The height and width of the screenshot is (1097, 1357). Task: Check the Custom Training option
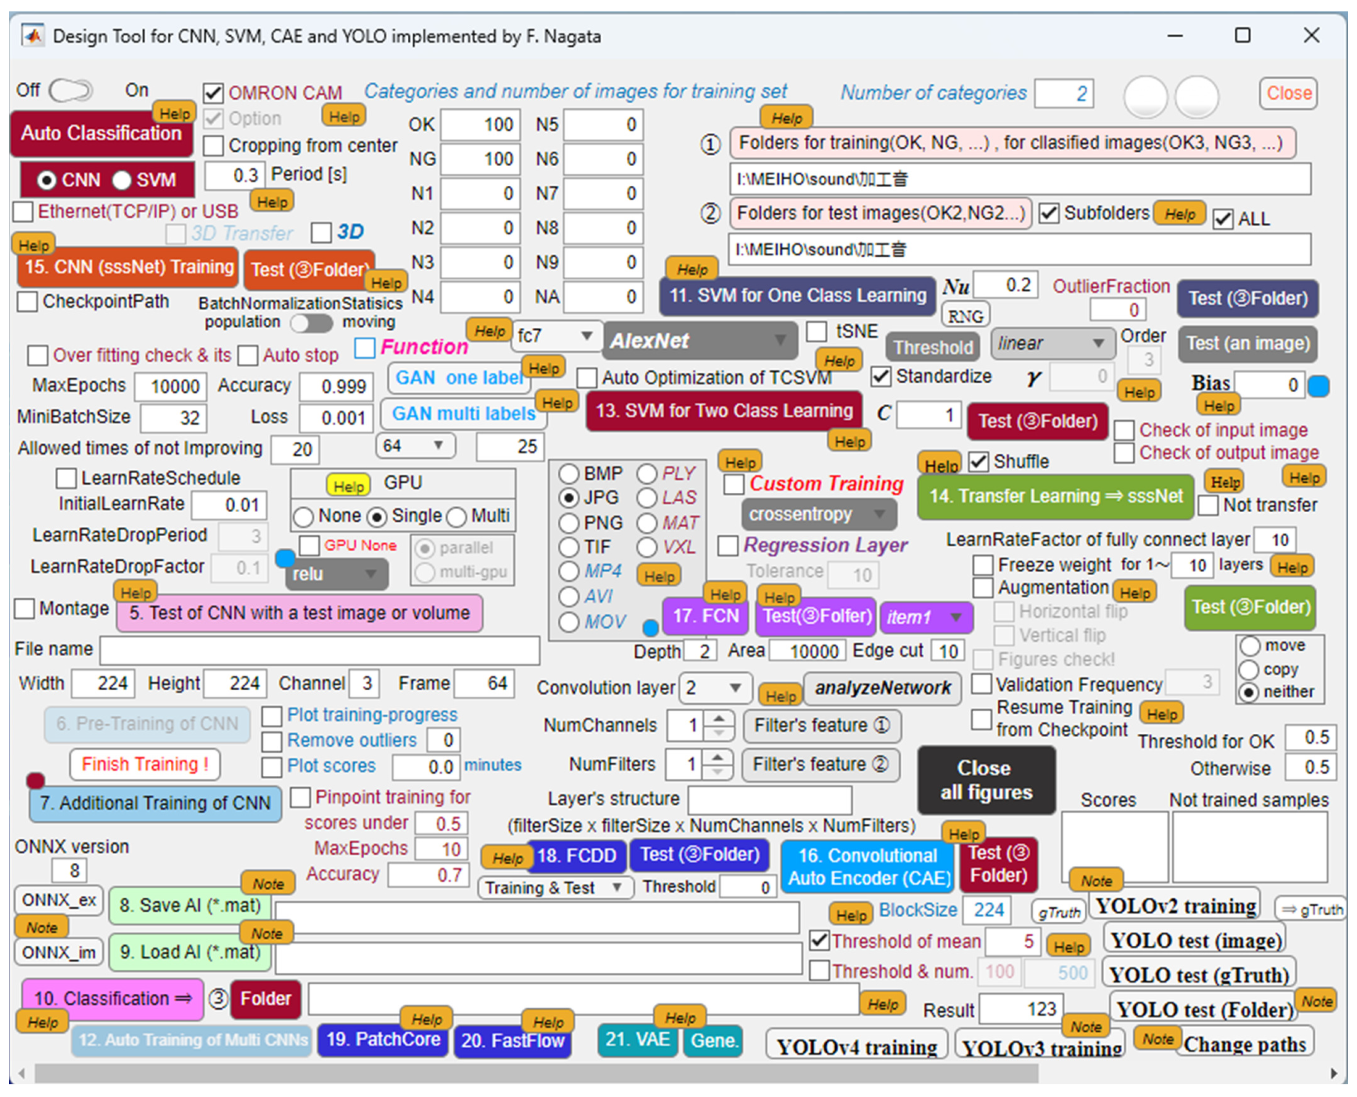[x=734, y=484]
